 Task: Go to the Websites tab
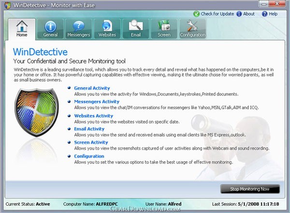coord(107,29)
